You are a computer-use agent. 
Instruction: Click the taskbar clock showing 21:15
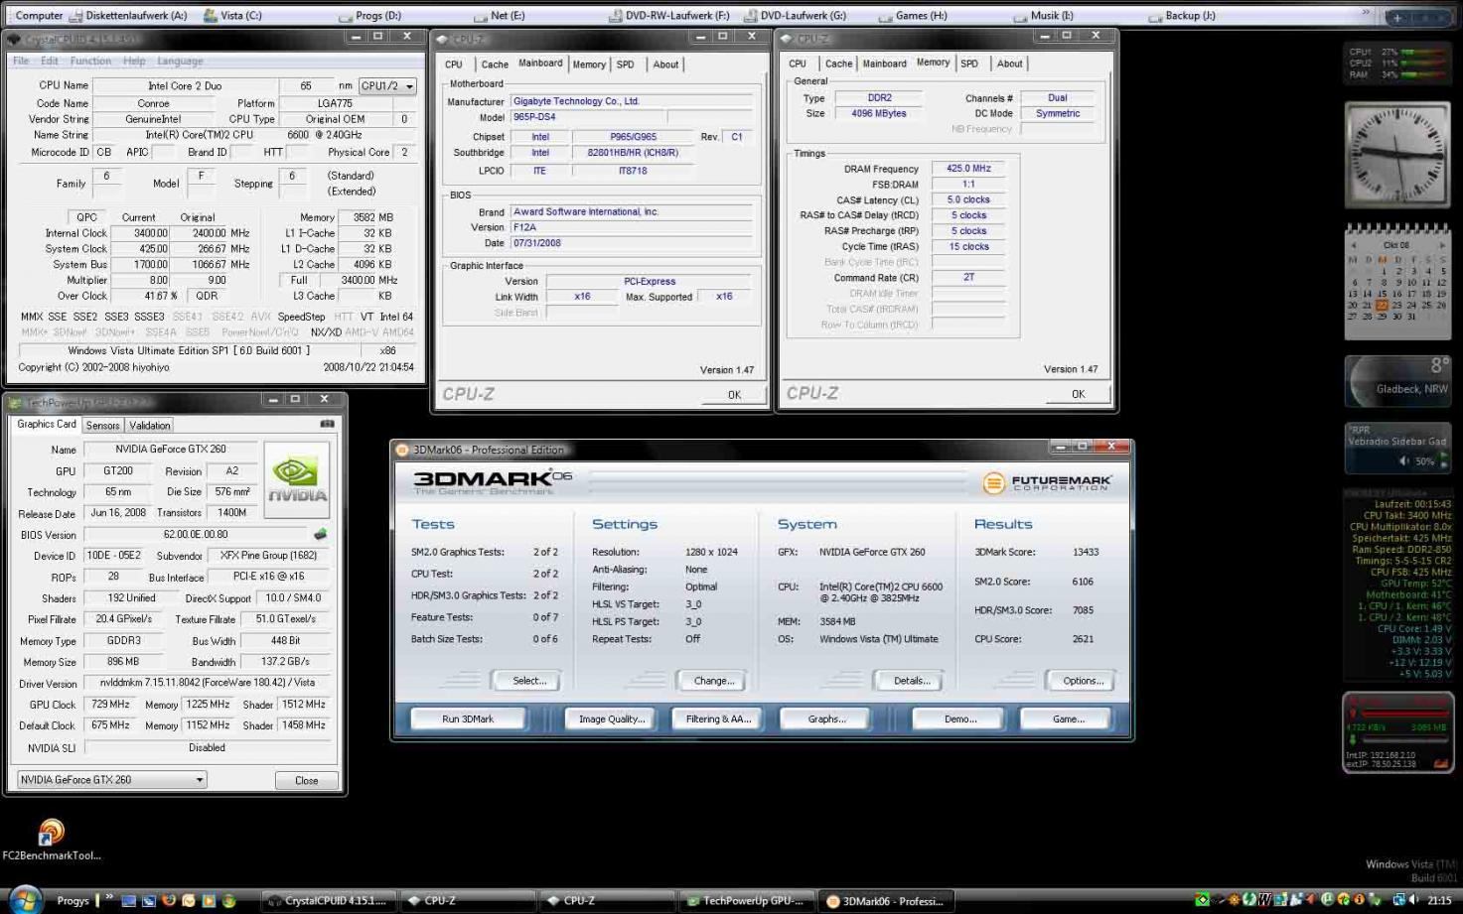(1438, 900)
